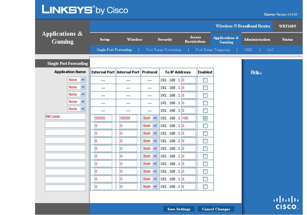Click the Internal Port field in the last row
307x215 pixels.
tap(128, 187)
